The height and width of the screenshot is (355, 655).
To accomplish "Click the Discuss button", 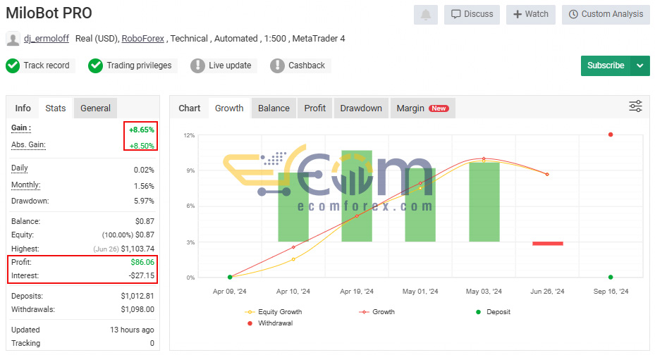I will (x=472, y=15).
